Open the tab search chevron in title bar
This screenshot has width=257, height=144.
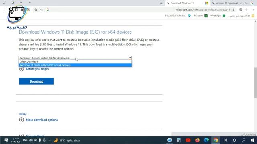(x=30, y=3)
